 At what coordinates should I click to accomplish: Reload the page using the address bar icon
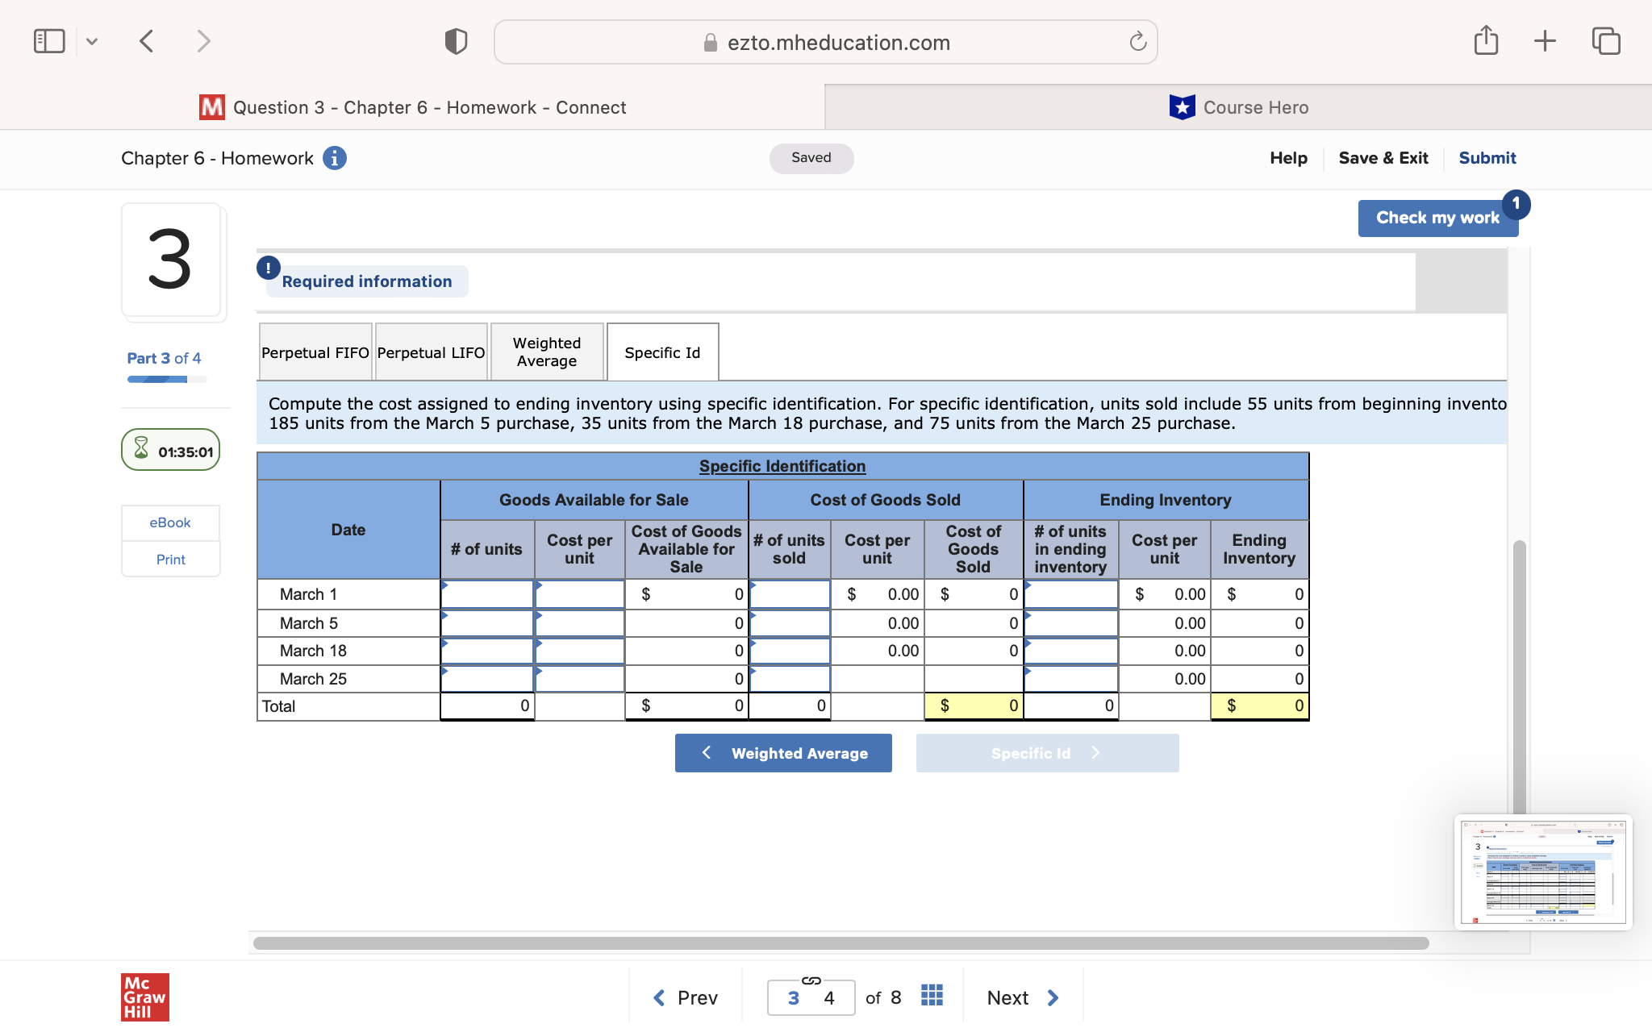(1136, 42)
